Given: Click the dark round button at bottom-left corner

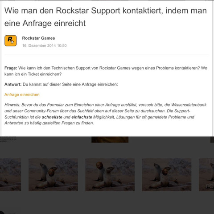Looking at the screenshot, I should coord(2,213).
